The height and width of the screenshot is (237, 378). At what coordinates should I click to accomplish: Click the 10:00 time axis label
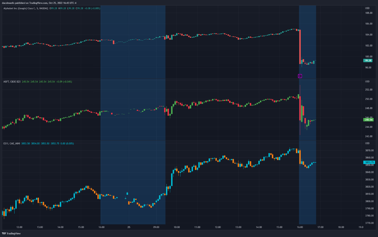click(x=177, y=227)
